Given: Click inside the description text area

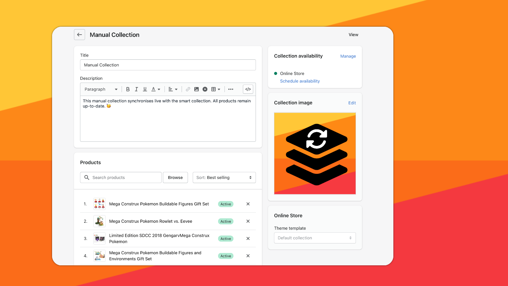Looking at the screenshot, I should (168, 119).
